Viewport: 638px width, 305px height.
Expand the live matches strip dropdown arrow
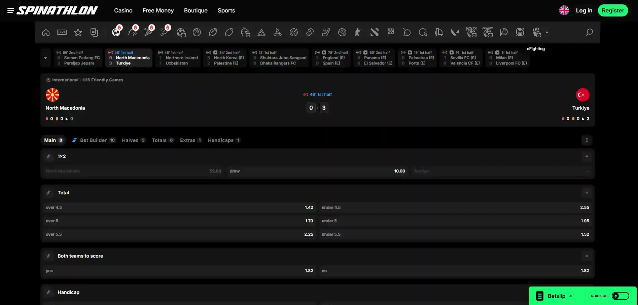coord(45,58)
